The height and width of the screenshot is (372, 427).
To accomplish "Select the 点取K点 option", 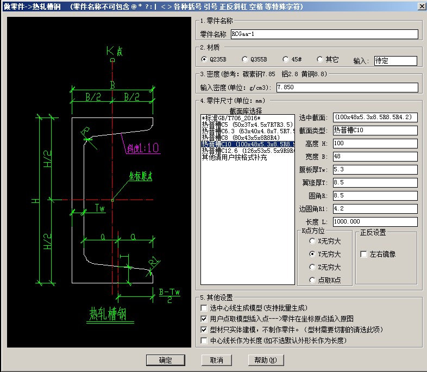I will tap(311, 280).
